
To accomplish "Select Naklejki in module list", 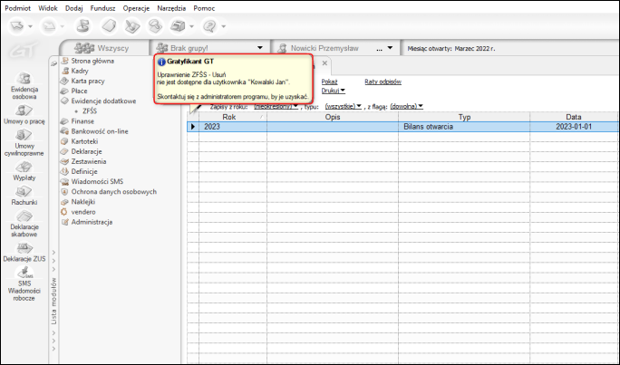I will tap(83, 202).
